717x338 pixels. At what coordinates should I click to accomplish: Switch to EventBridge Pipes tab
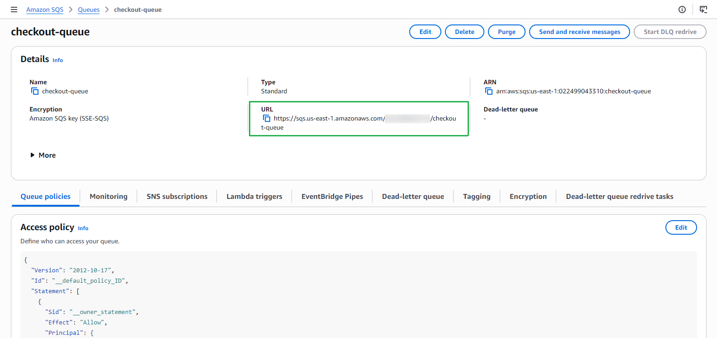tap(332, 197)
